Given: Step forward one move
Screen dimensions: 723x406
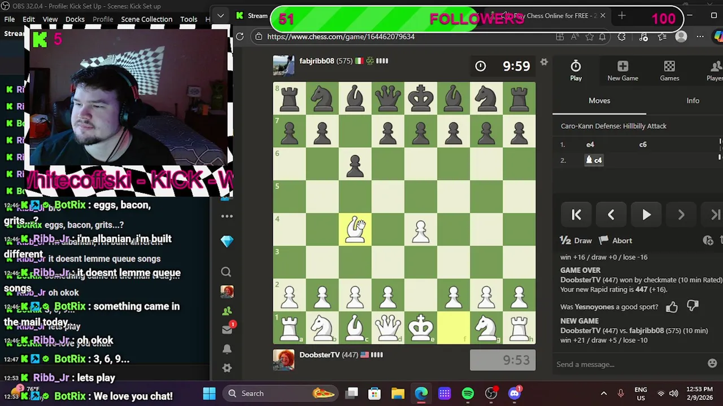Looking at the screenshot, I should (681, 215).
